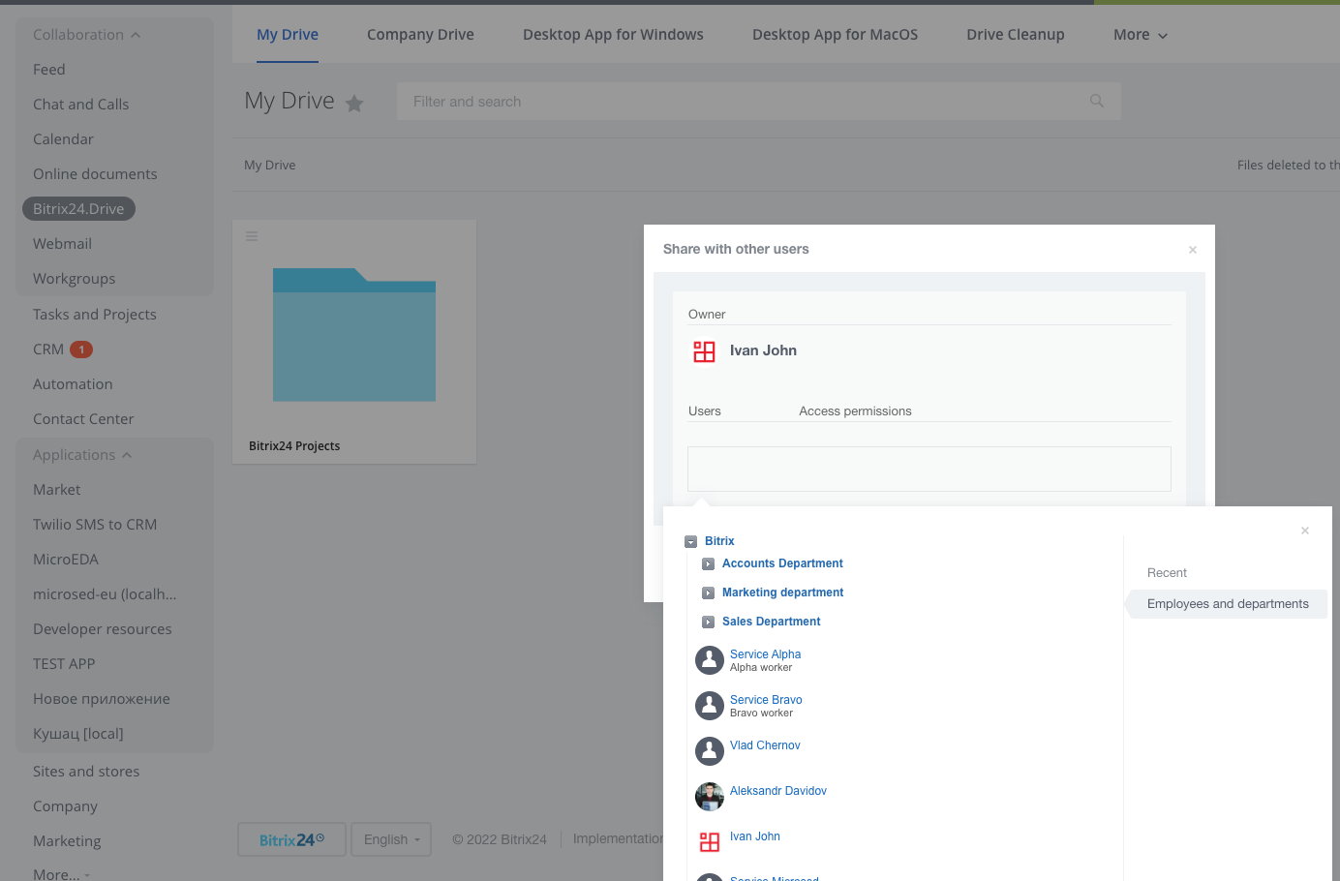Screen dimensions: 1340x881
Task: Select Service Bravo avatar in list
Action: point(710,706)
